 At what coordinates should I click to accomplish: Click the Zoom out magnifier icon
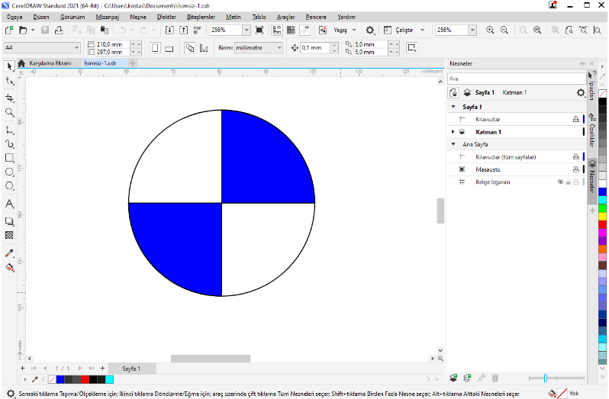(504, 30)
